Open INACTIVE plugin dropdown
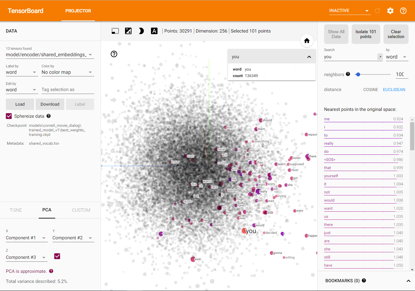This screenshot has width=415, height=291. click(350, 11)
